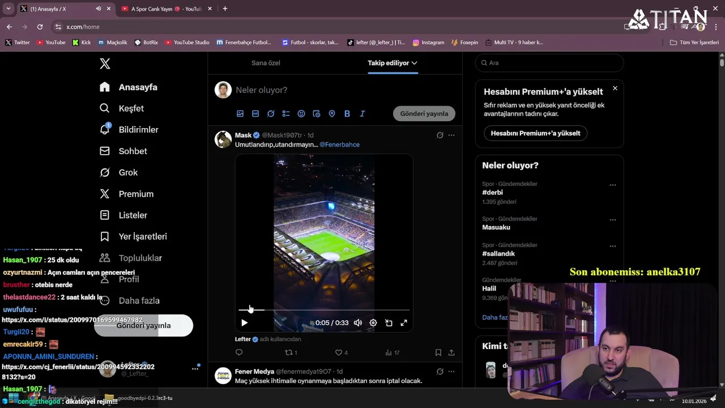Open the Maçkolik bookmark
This screenshot has height=408, width=725.
click(113, 42)
